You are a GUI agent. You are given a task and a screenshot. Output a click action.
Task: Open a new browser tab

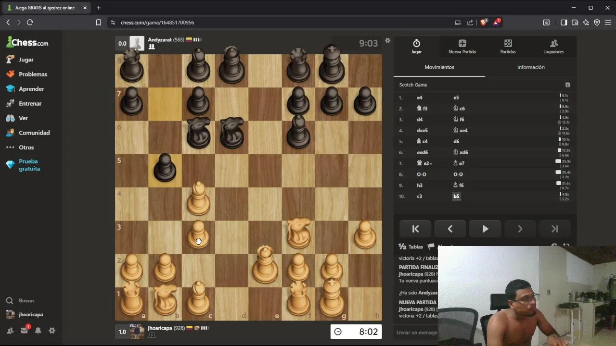(x=98, y=8)
